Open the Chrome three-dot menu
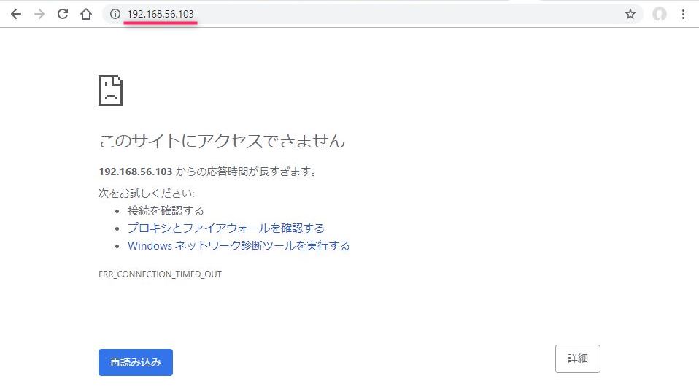The width and height of the screenshot is (699, 392). [x=683, y=14]
